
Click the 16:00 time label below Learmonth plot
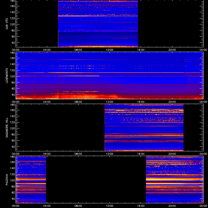(x=141, y=102)
